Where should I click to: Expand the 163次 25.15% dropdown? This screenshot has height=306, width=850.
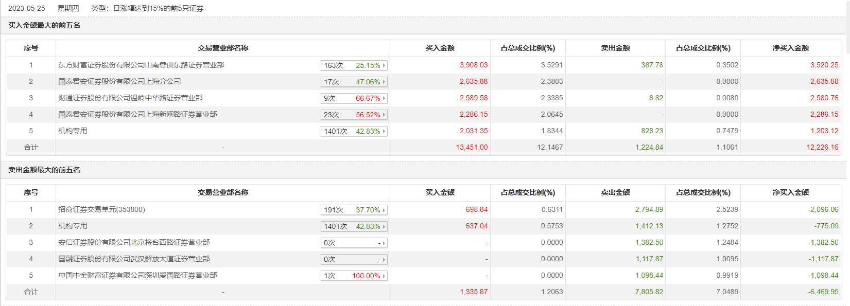click(x=354, y=65)
